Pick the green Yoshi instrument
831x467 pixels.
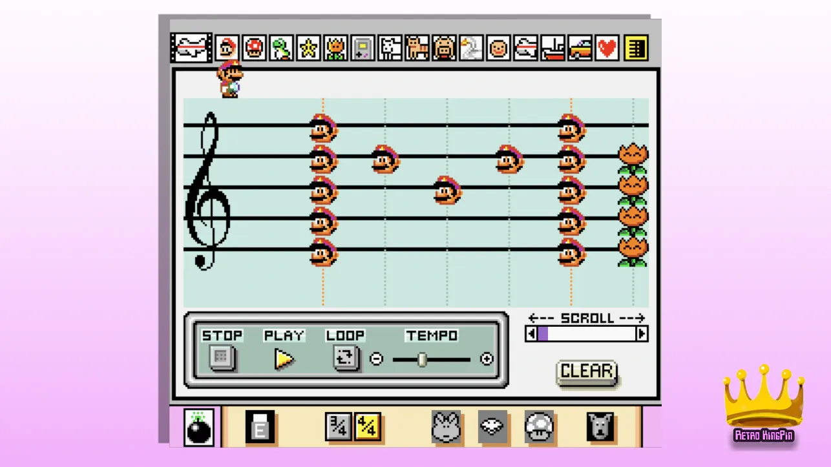(281, 48)
